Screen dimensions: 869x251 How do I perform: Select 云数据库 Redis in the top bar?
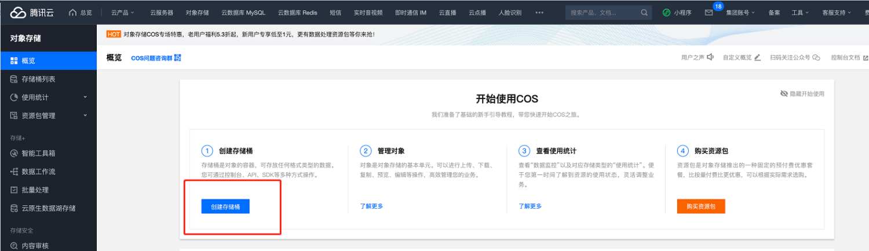[x=297, y=12]
